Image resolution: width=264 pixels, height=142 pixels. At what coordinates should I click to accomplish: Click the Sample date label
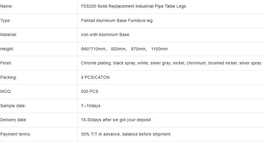[x=13, y=106]
